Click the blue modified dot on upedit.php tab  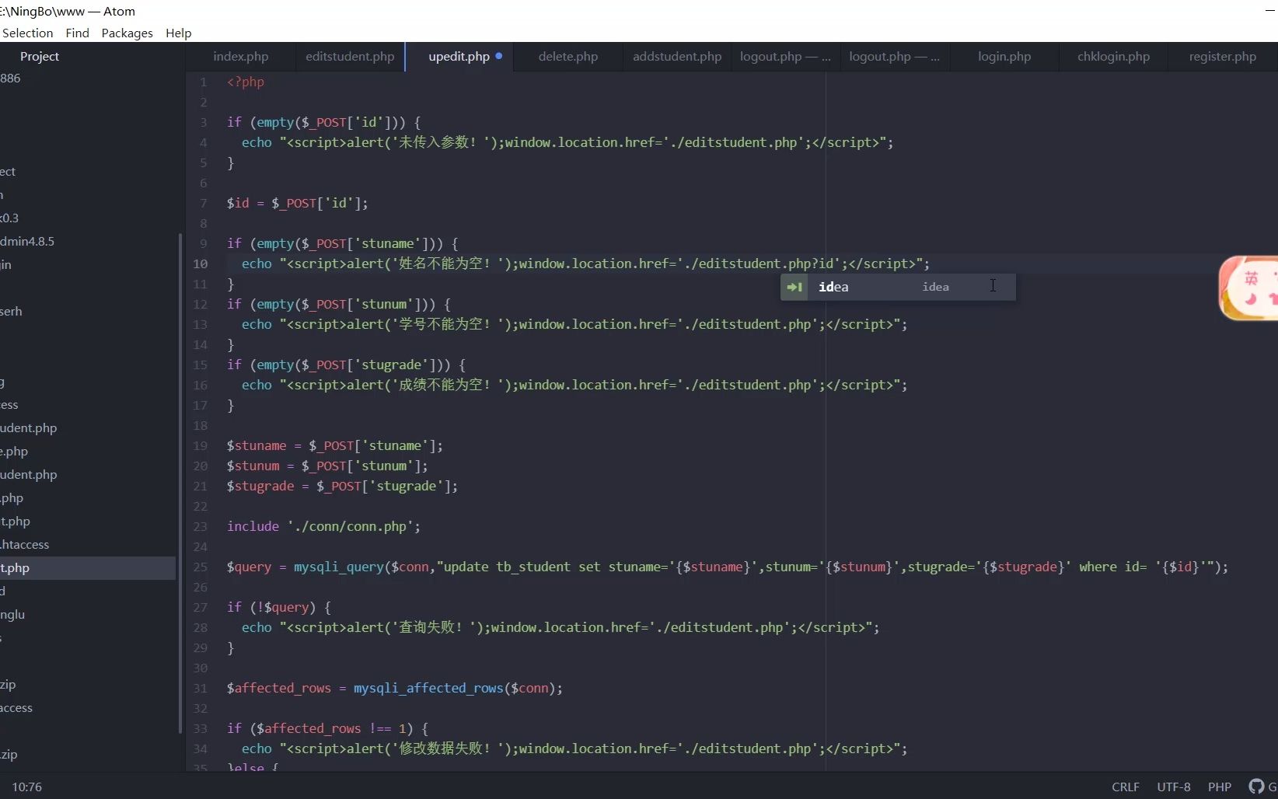(x=500, y=56)
